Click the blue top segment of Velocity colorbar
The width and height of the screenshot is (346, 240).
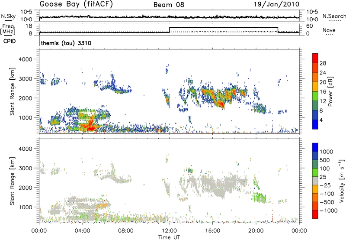tap(315, 147)
